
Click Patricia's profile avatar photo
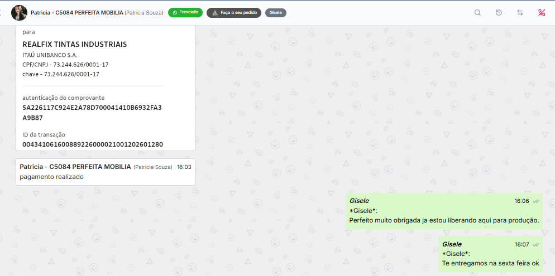[19, 13]
